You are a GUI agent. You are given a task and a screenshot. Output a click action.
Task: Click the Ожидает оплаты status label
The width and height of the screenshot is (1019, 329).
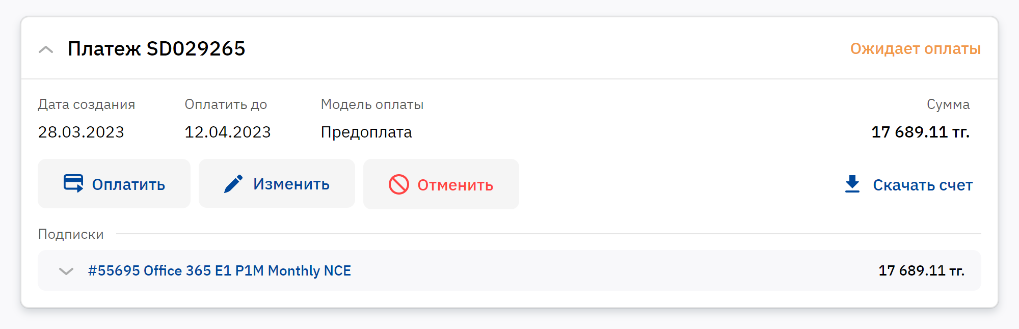pos(915,49)
